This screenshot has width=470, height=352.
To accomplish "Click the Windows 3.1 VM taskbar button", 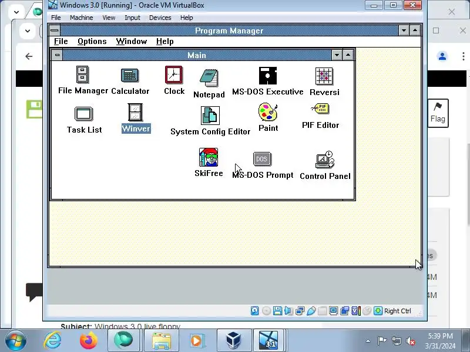I will tap(270, 341).
